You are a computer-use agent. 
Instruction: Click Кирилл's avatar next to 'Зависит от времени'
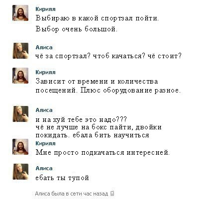20,76
